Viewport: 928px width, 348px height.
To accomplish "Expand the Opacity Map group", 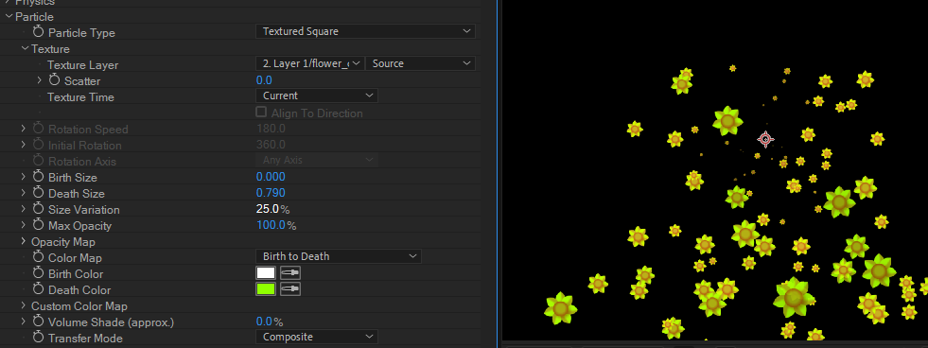I will 24,241.
